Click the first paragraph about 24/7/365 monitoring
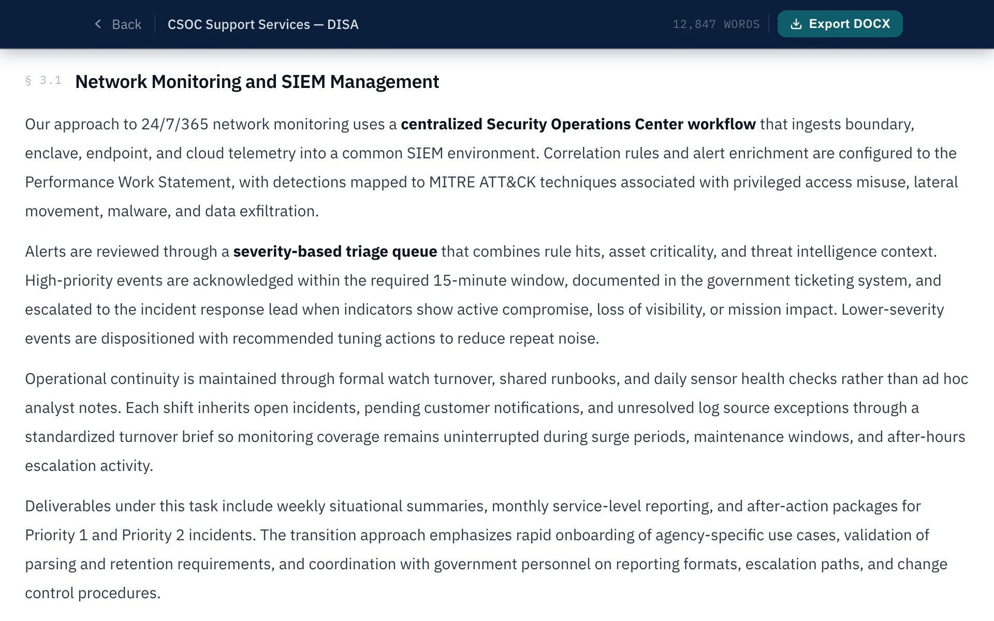This screenshot has height=621, width=994. click(x=466, y=167)
